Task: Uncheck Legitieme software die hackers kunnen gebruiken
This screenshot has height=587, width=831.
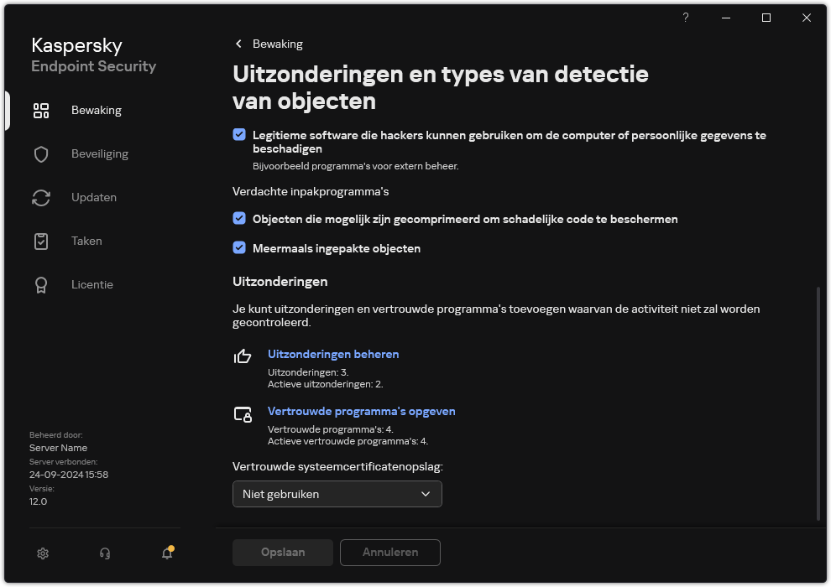Action: coord(241,133)
